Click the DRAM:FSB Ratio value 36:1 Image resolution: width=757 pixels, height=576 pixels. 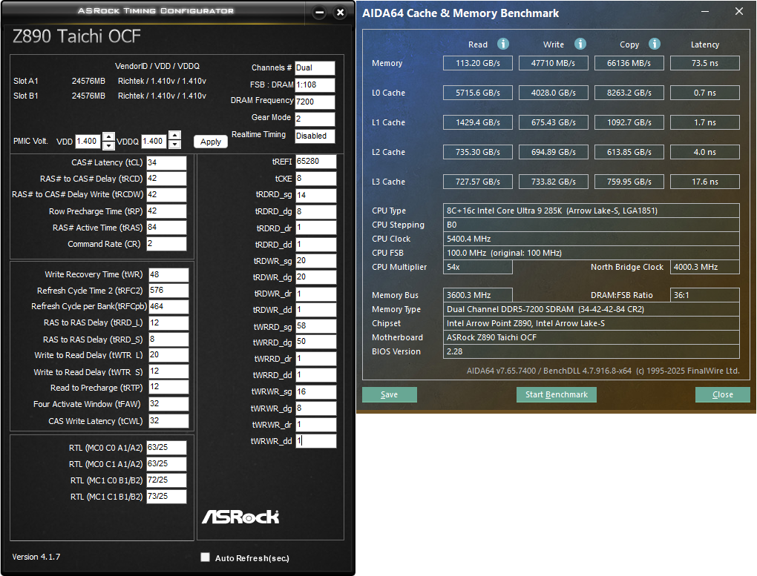(x=705, y=295)
